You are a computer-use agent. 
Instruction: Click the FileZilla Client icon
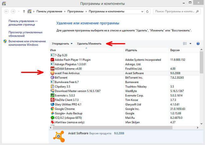(52, 100)
